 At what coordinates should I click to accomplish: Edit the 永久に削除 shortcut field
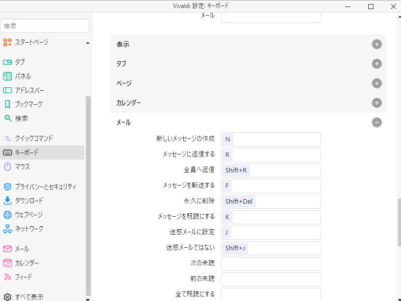[271, 202]
